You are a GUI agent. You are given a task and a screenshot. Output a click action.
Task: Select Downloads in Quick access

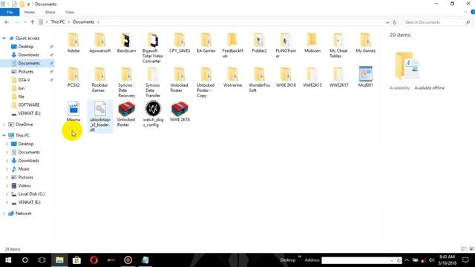(28, 55)
